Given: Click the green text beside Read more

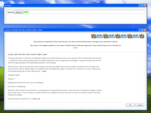Looking at the screenshot, I should click(x=26, y=12).
